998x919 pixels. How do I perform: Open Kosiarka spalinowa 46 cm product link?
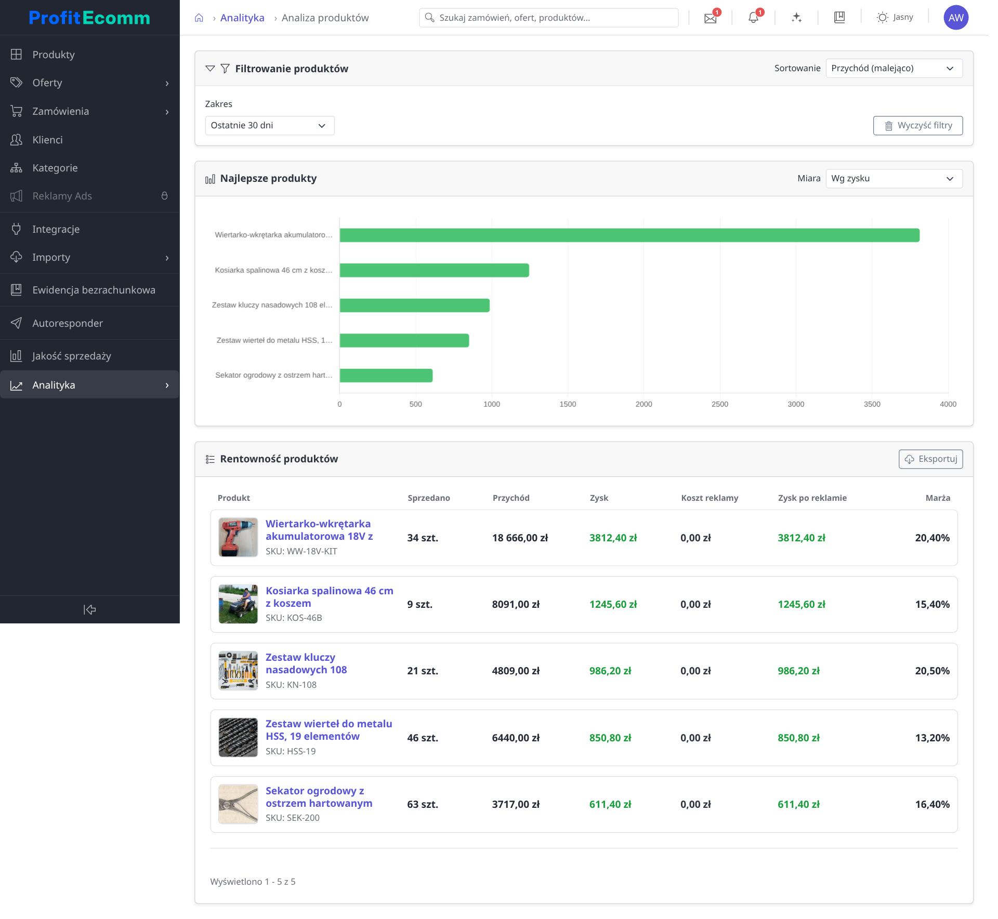click(330, 597)
